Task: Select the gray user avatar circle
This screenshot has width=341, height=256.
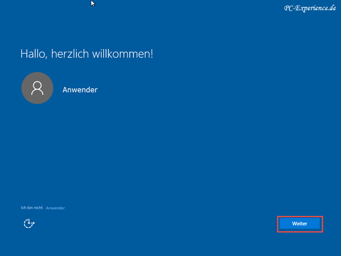Action: (x=38, y=88)
